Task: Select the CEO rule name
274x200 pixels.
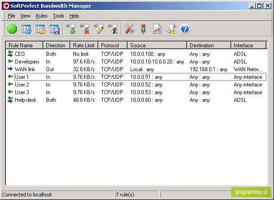Action: click(x=20, y=54)
